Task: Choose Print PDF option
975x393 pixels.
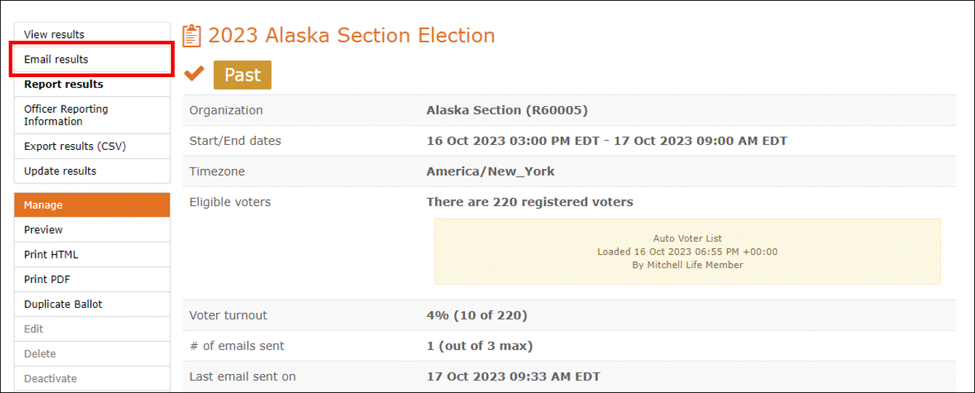Action: pos(92,279)
